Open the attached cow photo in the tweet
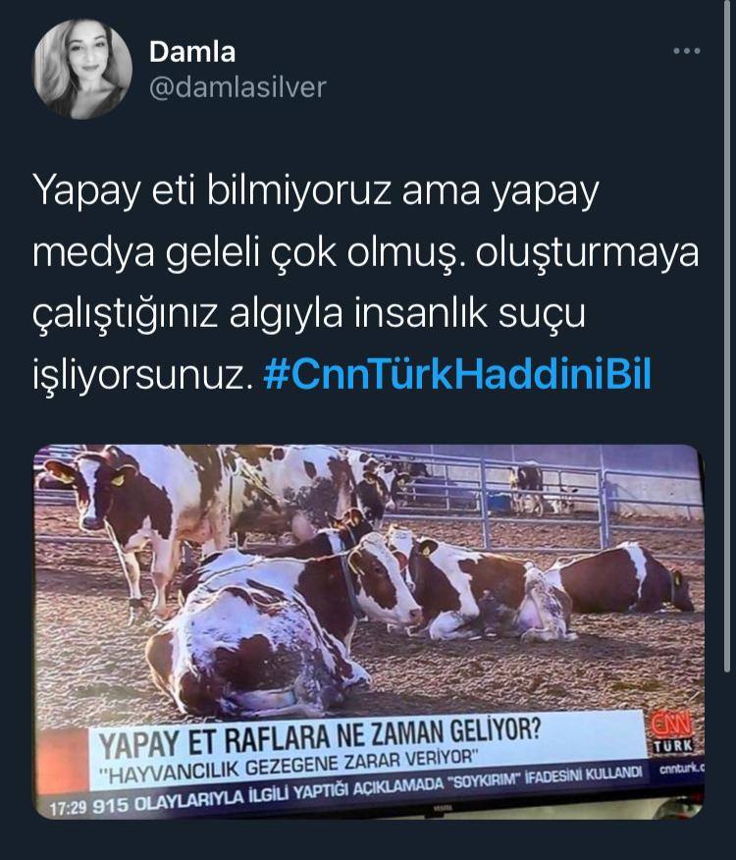 pyautogui.click(x=369, y=631)
